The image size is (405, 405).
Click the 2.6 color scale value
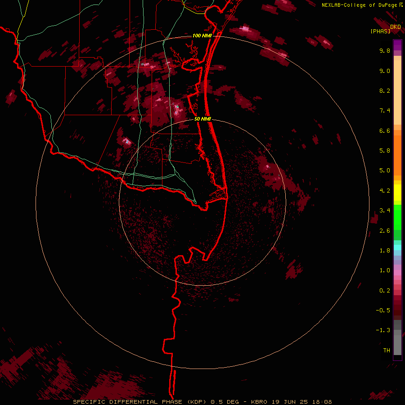coord(385,231)
